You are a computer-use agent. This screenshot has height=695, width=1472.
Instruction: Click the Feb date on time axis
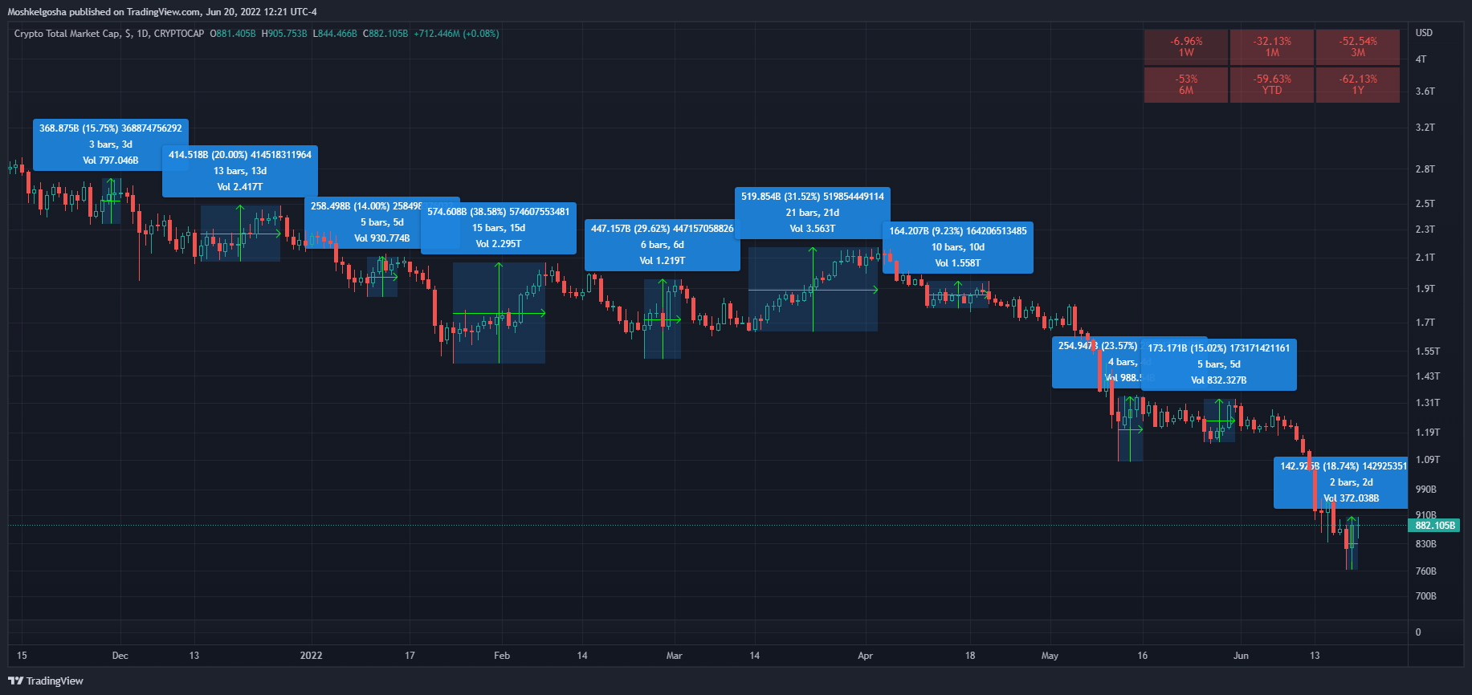point(502,656)
